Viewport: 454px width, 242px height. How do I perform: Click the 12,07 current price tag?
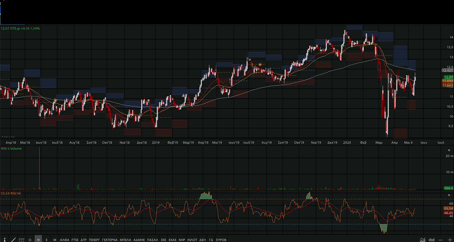coord(447,77)
